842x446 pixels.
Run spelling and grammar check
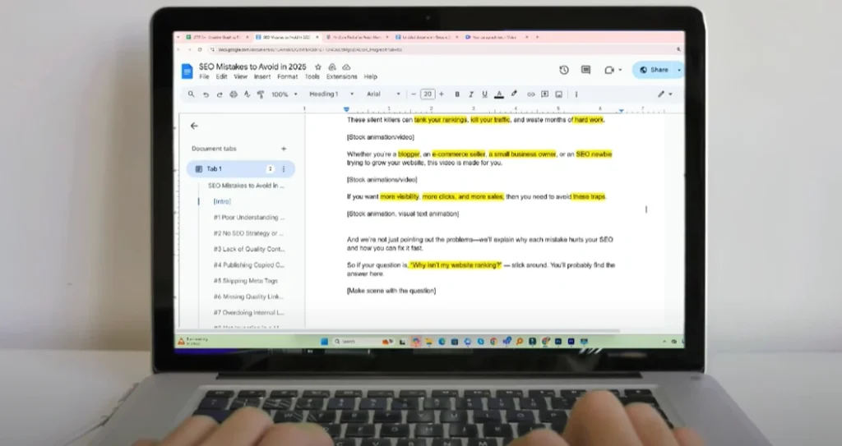247,94
